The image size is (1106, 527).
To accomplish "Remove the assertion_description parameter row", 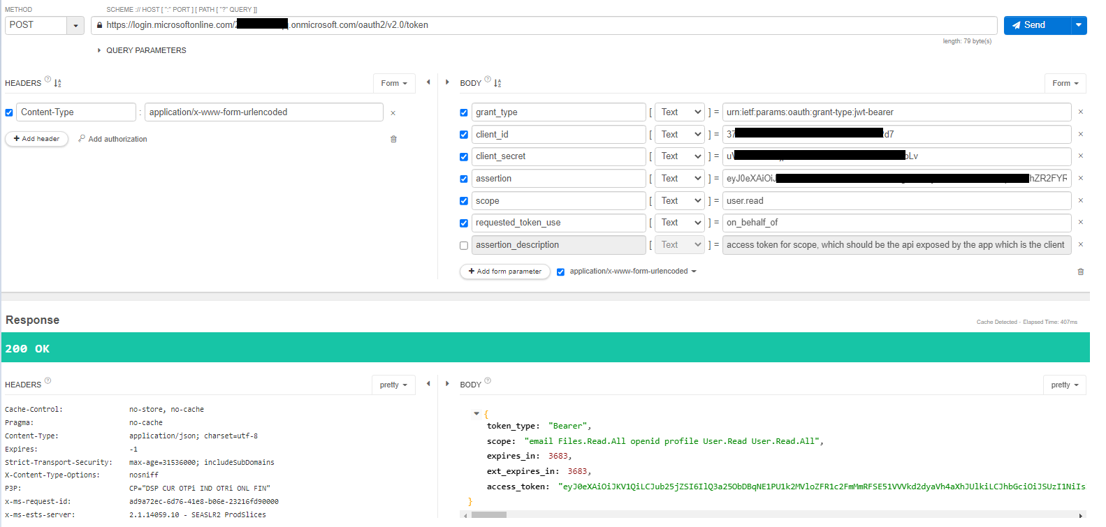I will (1081, 244).
